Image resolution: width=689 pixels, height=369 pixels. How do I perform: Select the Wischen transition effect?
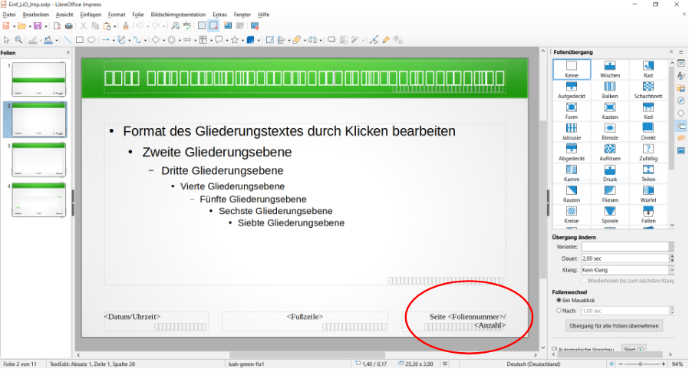click(610, 70)
